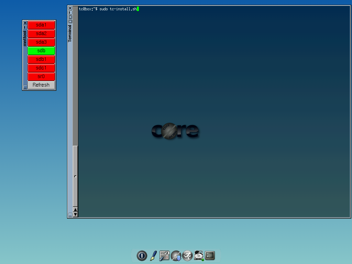The height and width of the screenshot is (264, 352).
Task: Close the Terminal window
Action: [70, 8]
